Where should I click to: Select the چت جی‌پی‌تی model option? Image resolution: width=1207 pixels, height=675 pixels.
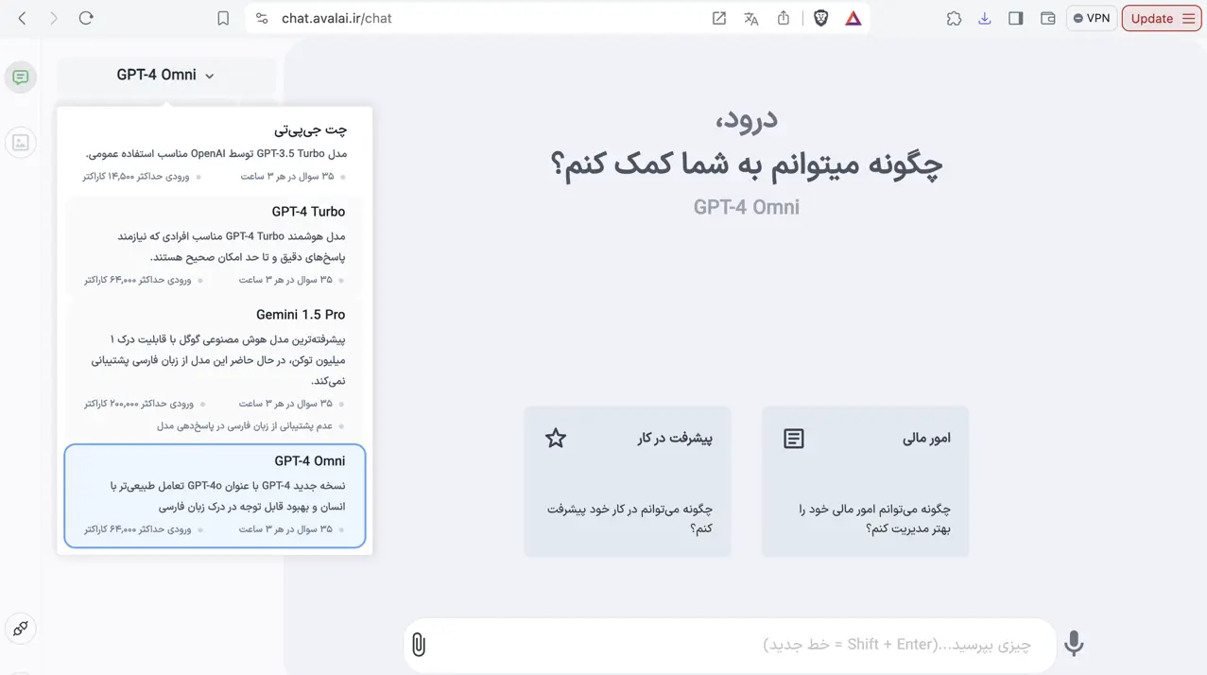(x=215, y=152)
